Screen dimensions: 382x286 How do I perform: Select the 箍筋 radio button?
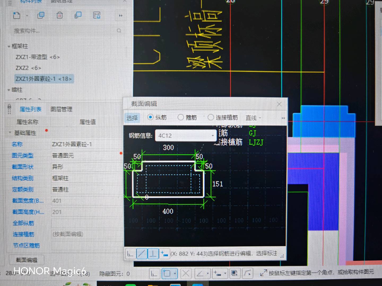tap(180, 117)
